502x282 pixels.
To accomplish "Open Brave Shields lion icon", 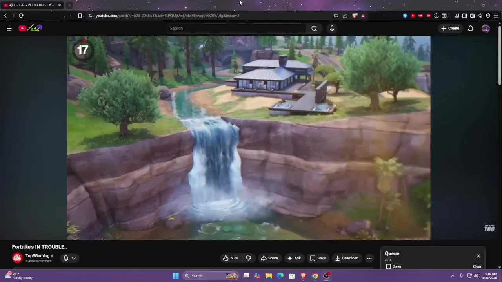I will coord(355,16).
